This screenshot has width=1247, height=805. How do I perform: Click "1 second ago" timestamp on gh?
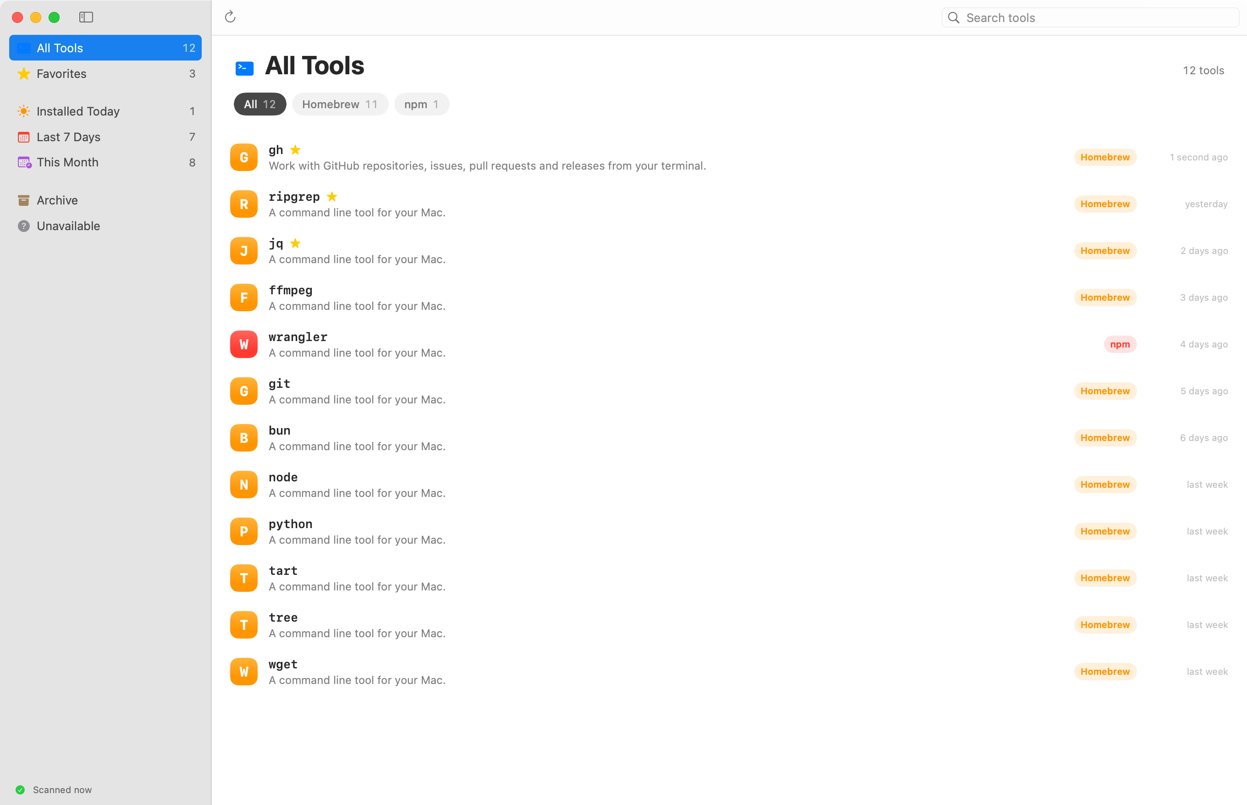[x=1198, y=157]
